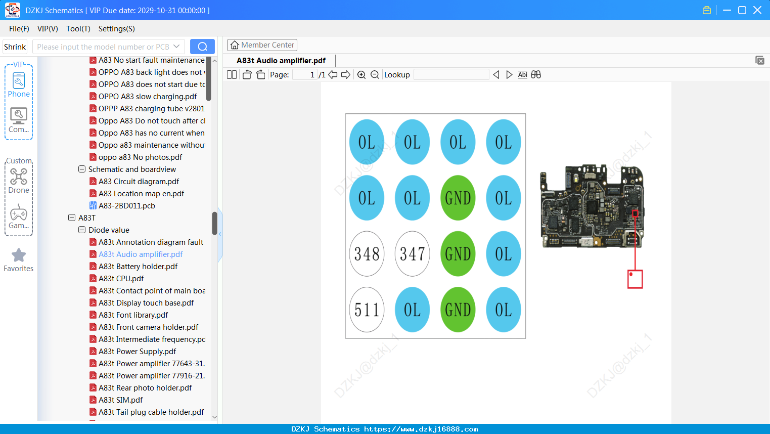Screen dimensions: 770x434
Task: Click the Shrink button
Action: tap(15, 47)
